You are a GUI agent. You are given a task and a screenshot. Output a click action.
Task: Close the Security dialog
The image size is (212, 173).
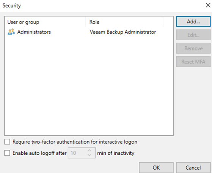(x=208, y=5)
